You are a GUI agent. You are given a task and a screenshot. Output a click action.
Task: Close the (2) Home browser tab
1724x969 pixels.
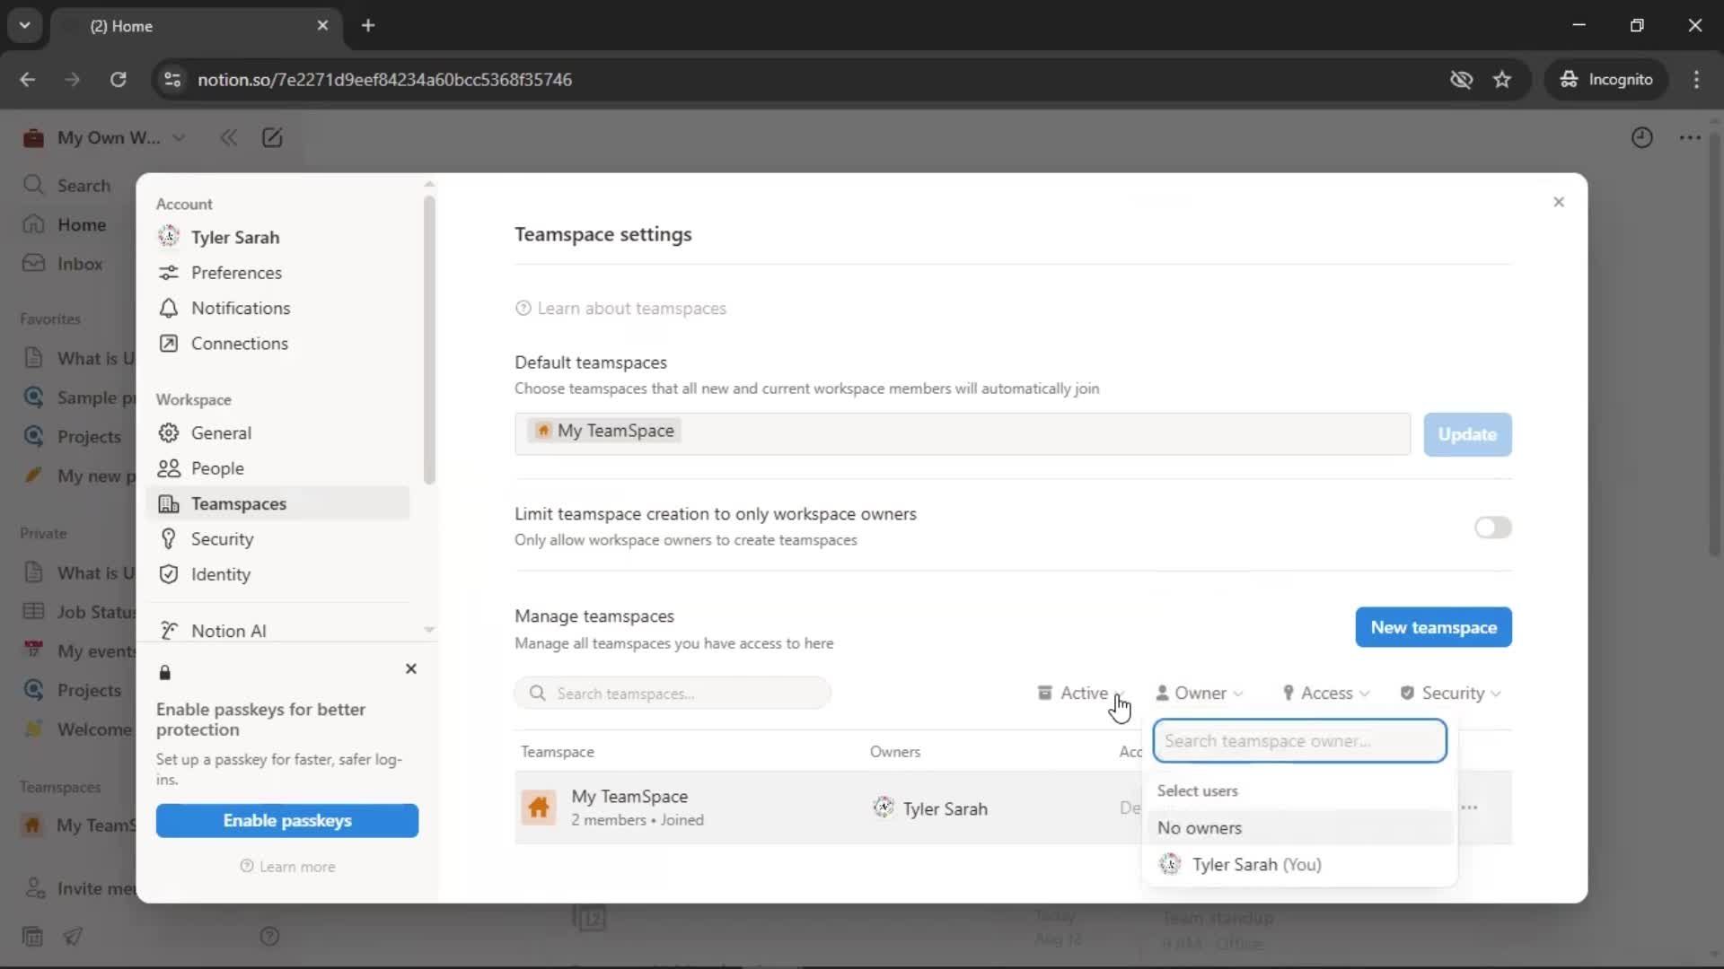[322, 25]
